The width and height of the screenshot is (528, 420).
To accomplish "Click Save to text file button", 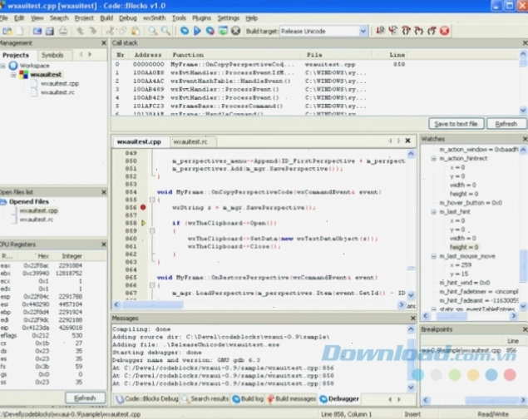I will point(456,124).
